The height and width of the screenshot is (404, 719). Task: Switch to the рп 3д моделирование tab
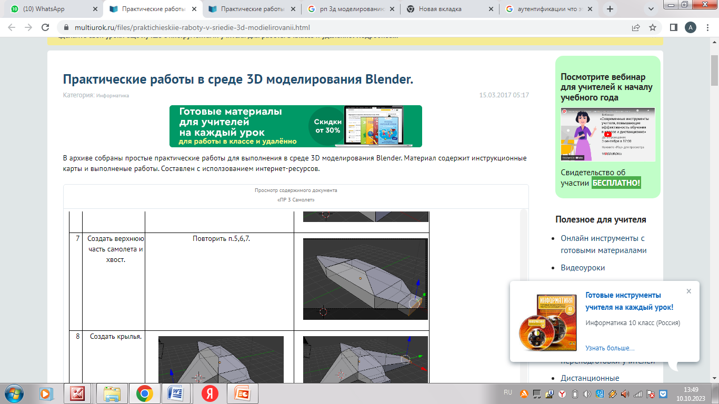click(x=351, y=9)
